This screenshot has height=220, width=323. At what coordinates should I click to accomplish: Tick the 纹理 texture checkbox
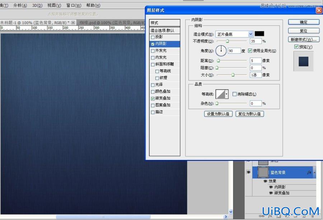[x=157, y=78]
